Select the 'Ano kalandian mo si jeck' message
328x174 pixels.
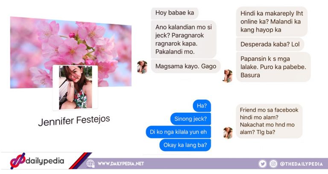tap(184, 40)
